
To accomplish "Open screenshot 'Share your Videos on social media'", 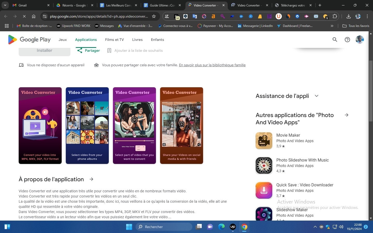I will click(182, 126).
